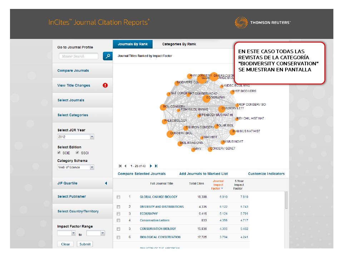Screen dimensions: 343x257
Task: Click Add Journals to Marked List
Action: (203, 174)
